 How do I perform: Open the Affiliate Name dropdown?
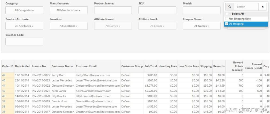point(113,26)
